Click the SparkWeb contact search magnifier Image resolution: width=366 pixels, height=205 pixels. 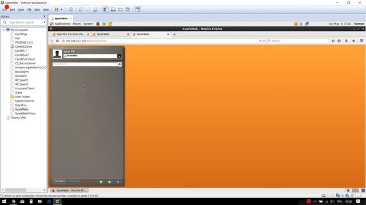pos(120,64)
